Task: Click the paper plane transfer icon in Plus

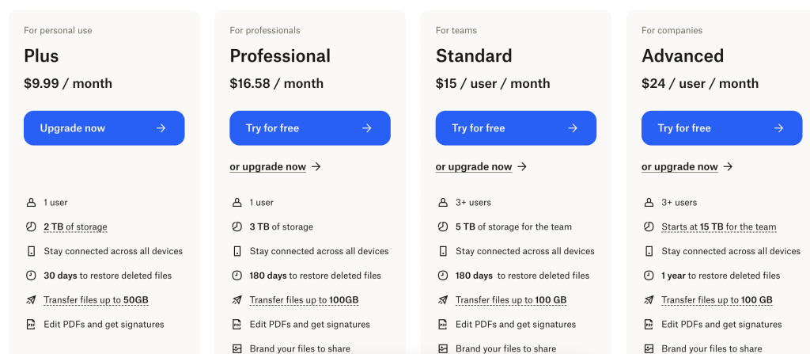Action: (31, 299)
